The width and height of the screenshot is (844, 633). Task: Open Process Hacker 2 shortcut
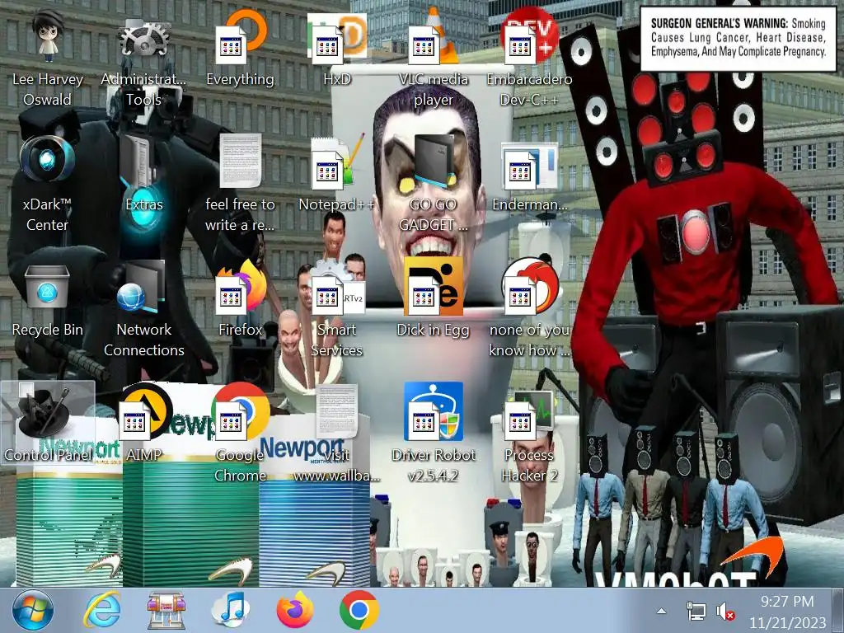530,434
